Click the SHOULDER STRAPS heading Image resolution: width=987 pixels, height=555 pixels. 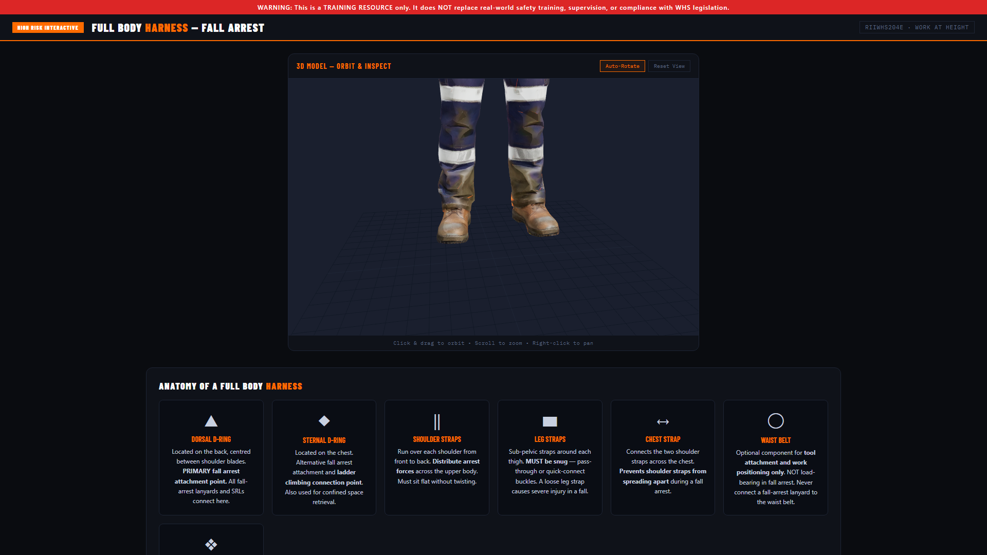click(437, 439)
